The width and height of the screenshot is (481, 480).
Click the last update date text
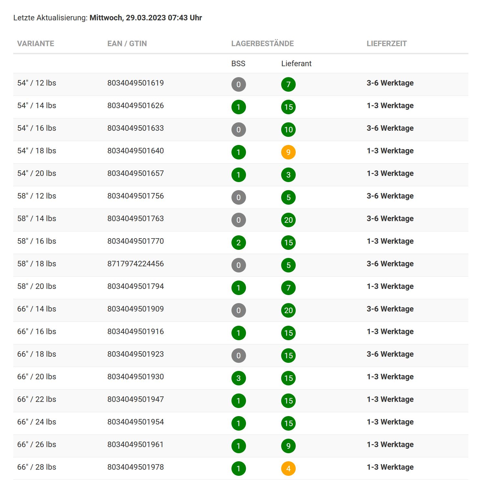click(146, 18)
